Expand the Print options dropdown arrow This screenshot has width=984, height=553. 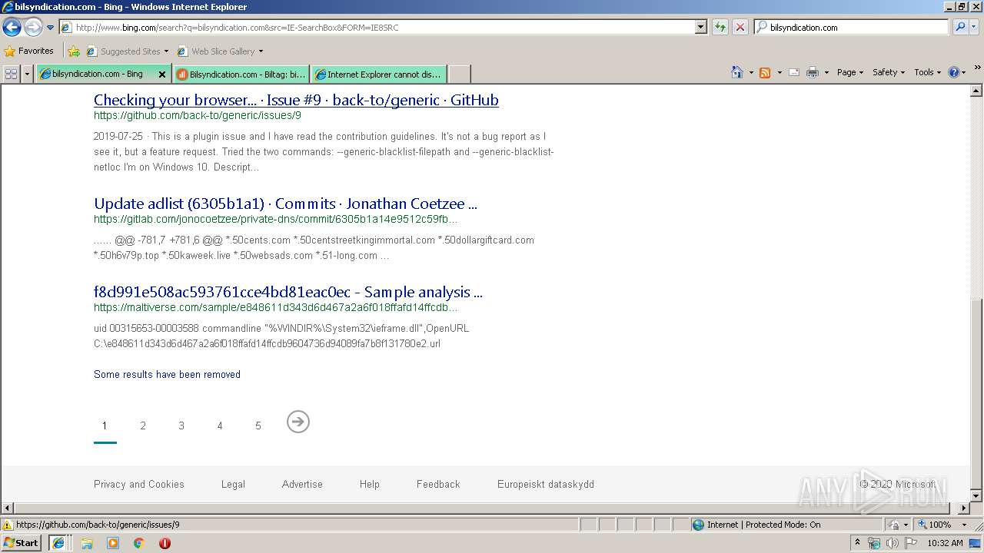click(x=827, y=72)
